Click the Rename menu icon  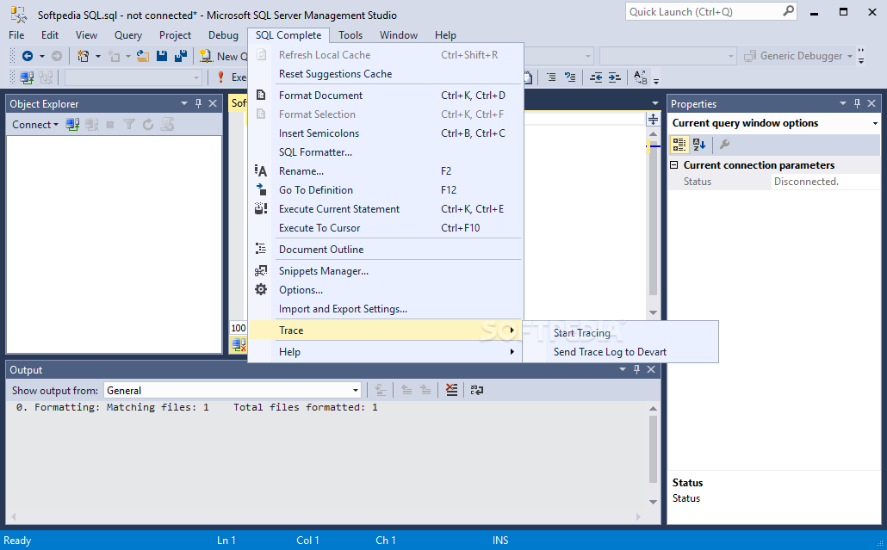261,170
